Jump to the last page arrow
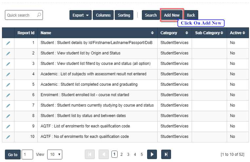This screenshot has height=162, width=250. pos(166,155)
